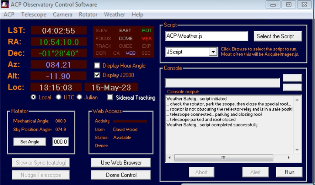This screenshot has width=315, height=185.
Task: Click the SLEW status indicator
Action: [x=101, y=31]
